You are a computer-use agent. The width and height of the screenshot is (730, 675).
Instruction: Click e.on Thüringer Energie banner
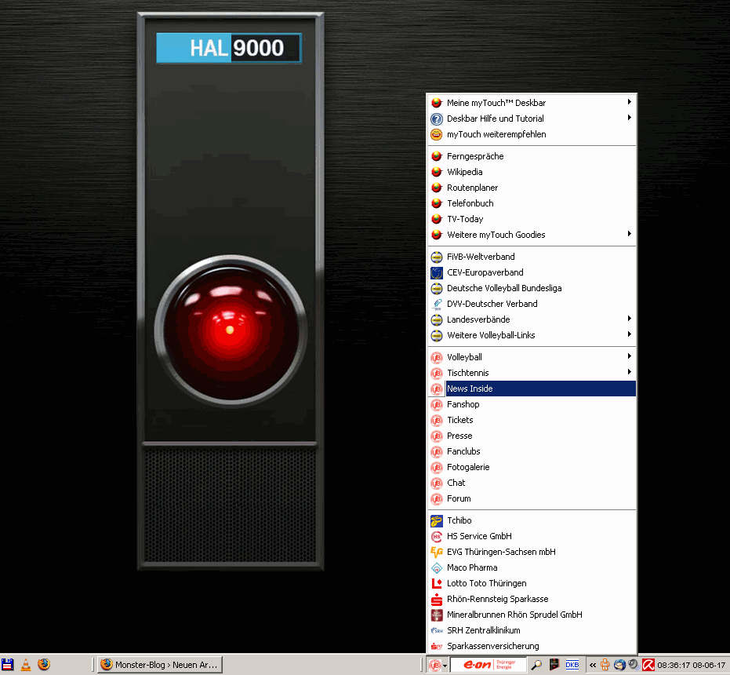pyautogui.click(x=488, y=665)
